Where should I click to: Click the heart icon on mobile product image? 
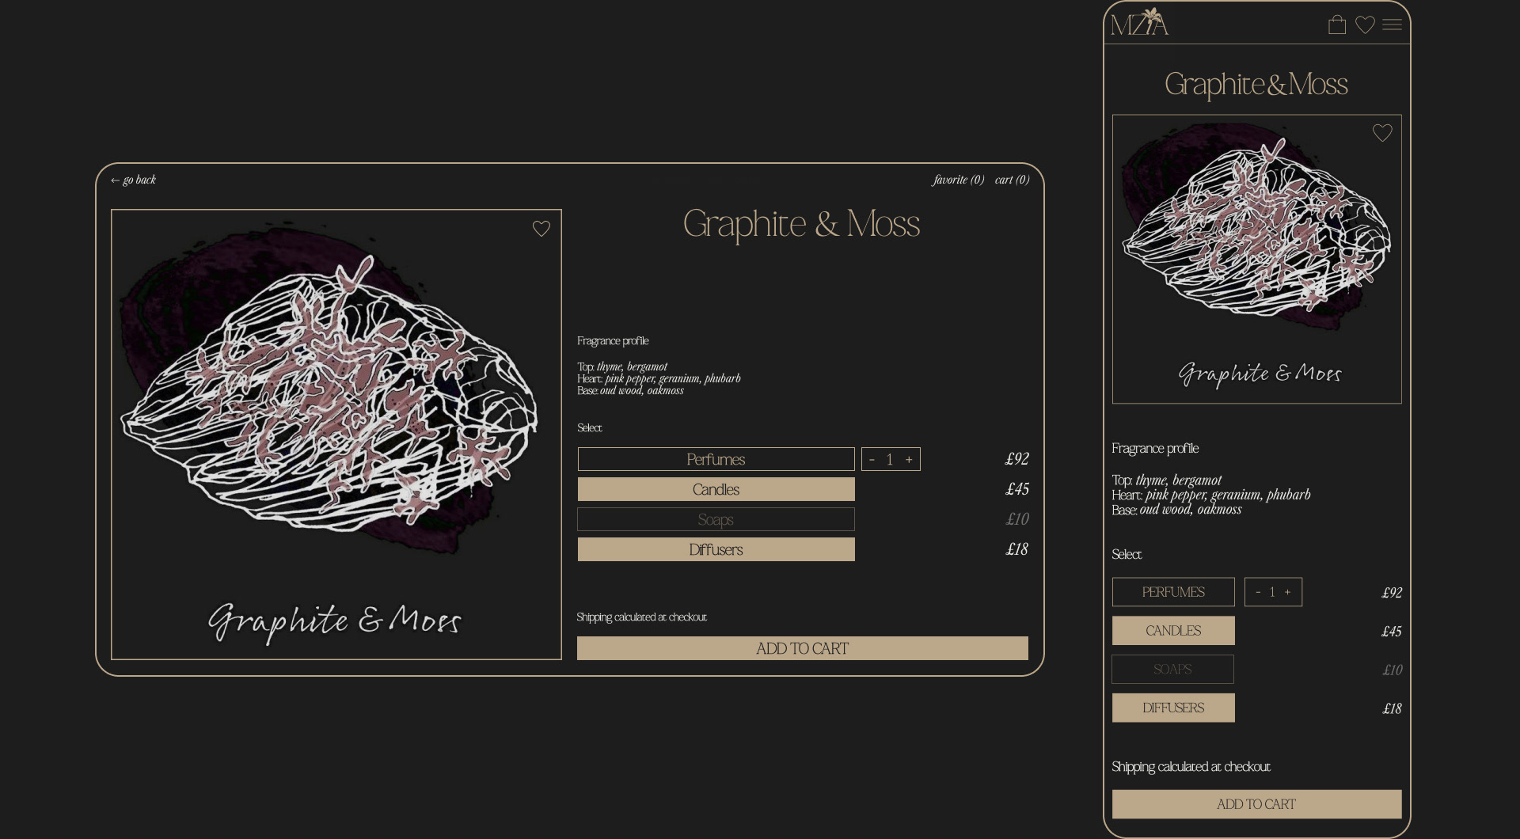pyautogui.click(x=1382, y=133)
